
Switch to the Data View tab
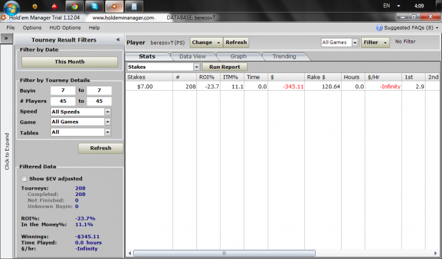pyautogui.click(x=193, y=57)
